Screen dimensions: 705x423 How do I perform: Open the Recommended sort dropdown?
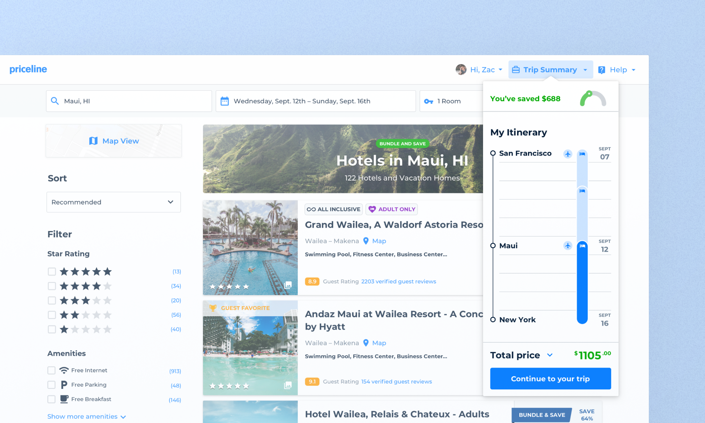[x=113, y=202]
